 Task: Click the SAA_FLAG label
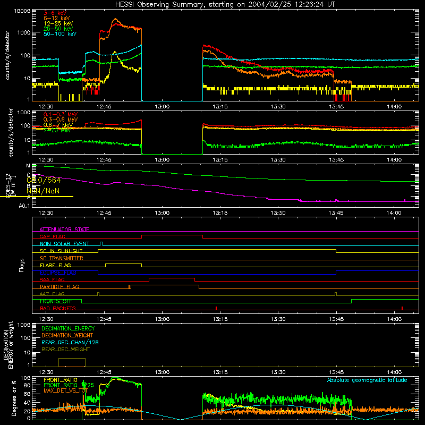point(52,279)
